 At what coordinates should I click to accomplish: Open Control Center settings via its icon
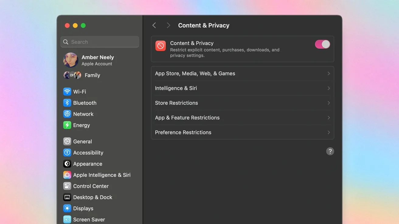[67, 186]
